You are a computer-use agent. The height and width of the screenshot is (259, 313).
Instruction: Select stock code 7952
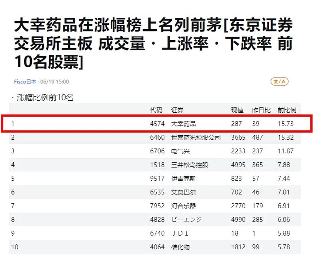coord(157,206)
